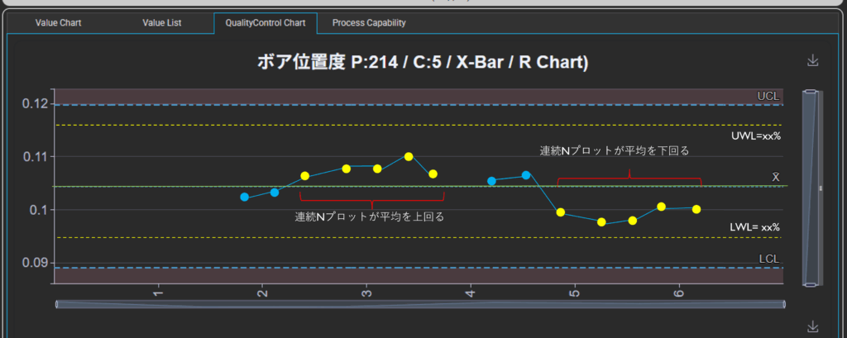Click the lower download icon below the chart
Viewport: 847px width, 338px height.
[x=812, y=326]
